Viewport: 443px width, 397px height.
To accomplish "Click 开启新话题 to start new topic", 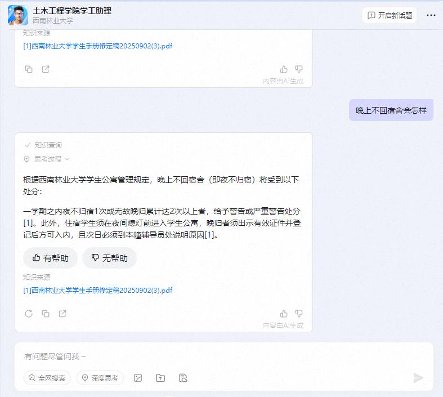I will 390,16.
